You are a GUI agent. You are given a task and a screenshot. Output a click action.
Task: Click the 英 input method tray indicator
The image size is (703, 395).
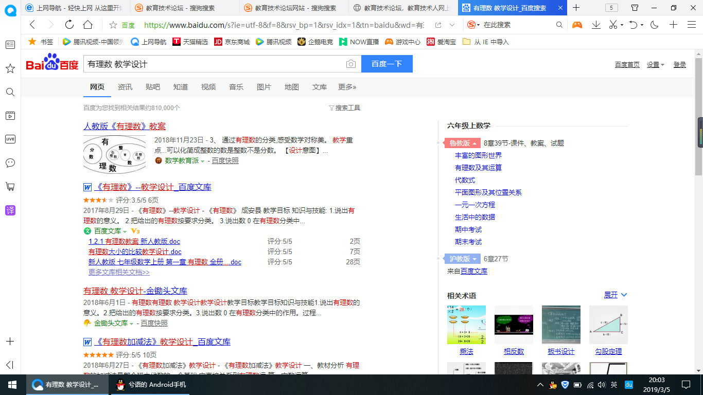[x=614, y=385]
